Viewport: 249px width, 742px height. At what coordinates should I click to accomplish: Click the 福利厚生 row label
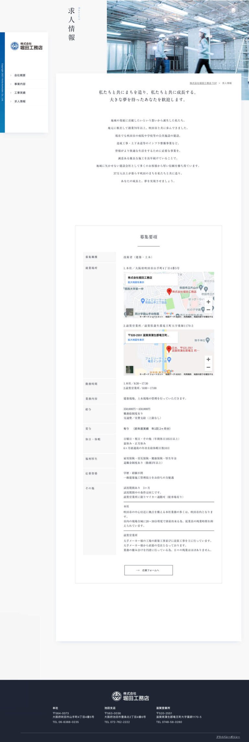click(x=91, y=459)
